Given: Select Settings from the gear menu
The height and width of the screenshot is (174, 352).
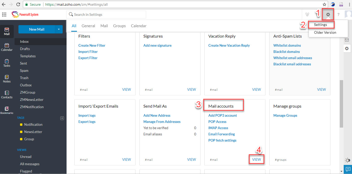Looking at the screenshot, I should click(x=320, y=25).
